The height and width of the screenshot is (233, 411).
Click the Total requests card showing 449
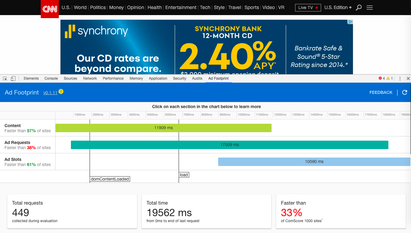pyautogui.click(x=72, y=211)
